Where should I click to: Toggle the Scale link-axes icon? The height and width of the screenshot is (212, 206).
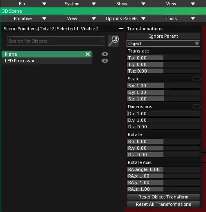point(197,79)
